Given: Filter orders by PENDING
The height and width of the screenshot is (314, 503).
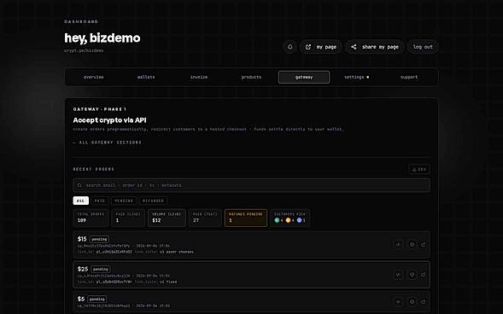Looking at the screenshot, I should point(124,201).
